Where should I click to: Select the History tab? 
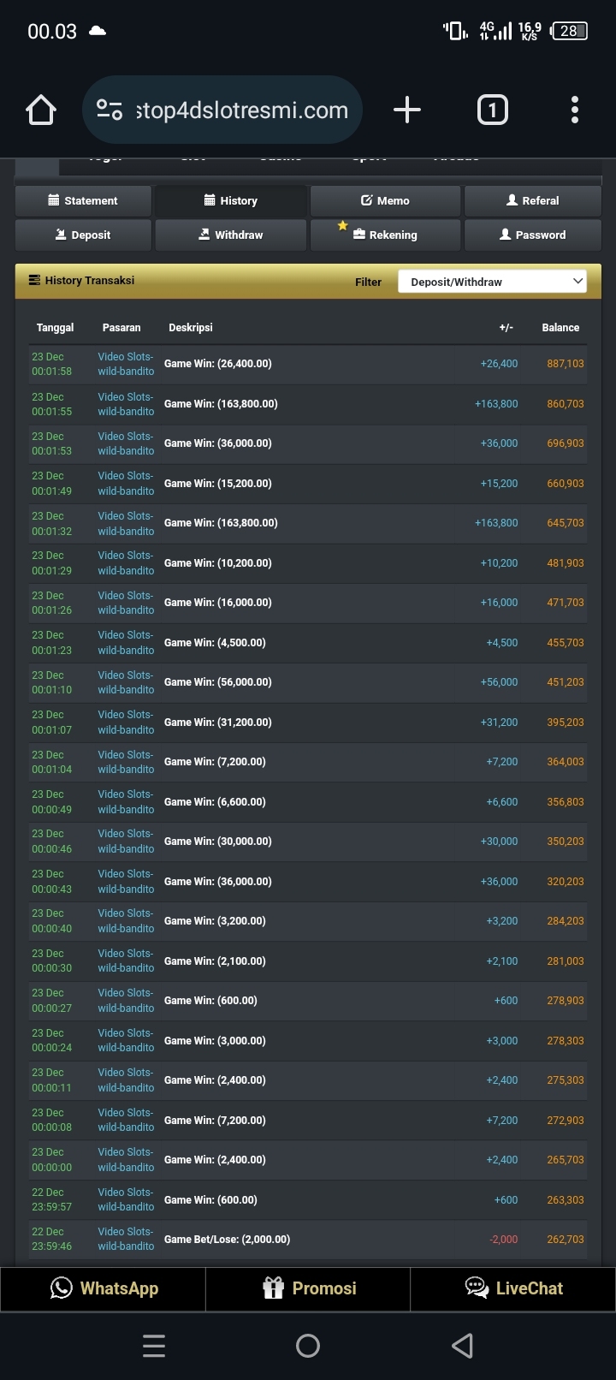[x=230, y=201]
